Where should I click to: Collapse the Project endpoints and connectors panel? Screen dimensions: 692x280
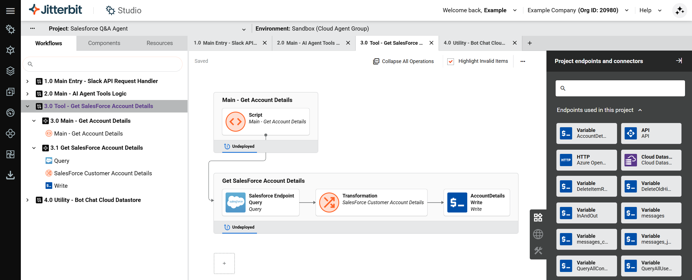tap(679, 61)
